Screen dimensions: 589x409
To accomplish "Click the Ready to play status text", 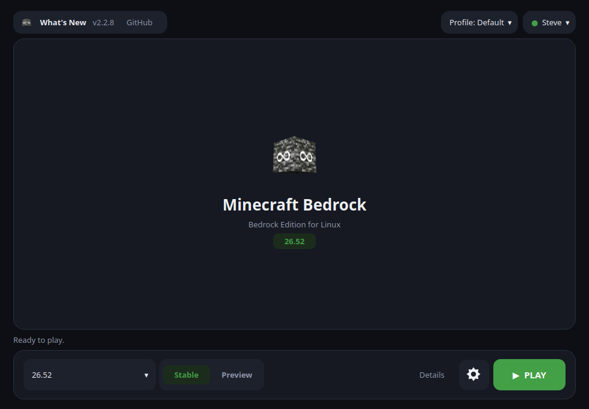I will tap(39, 340).
